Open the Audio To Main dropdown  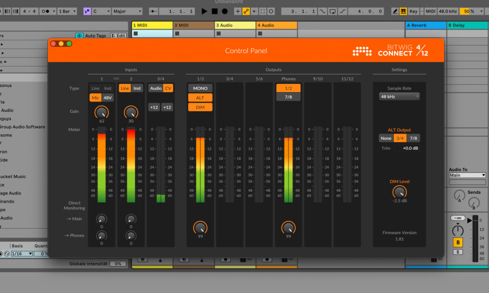(467, 175)
